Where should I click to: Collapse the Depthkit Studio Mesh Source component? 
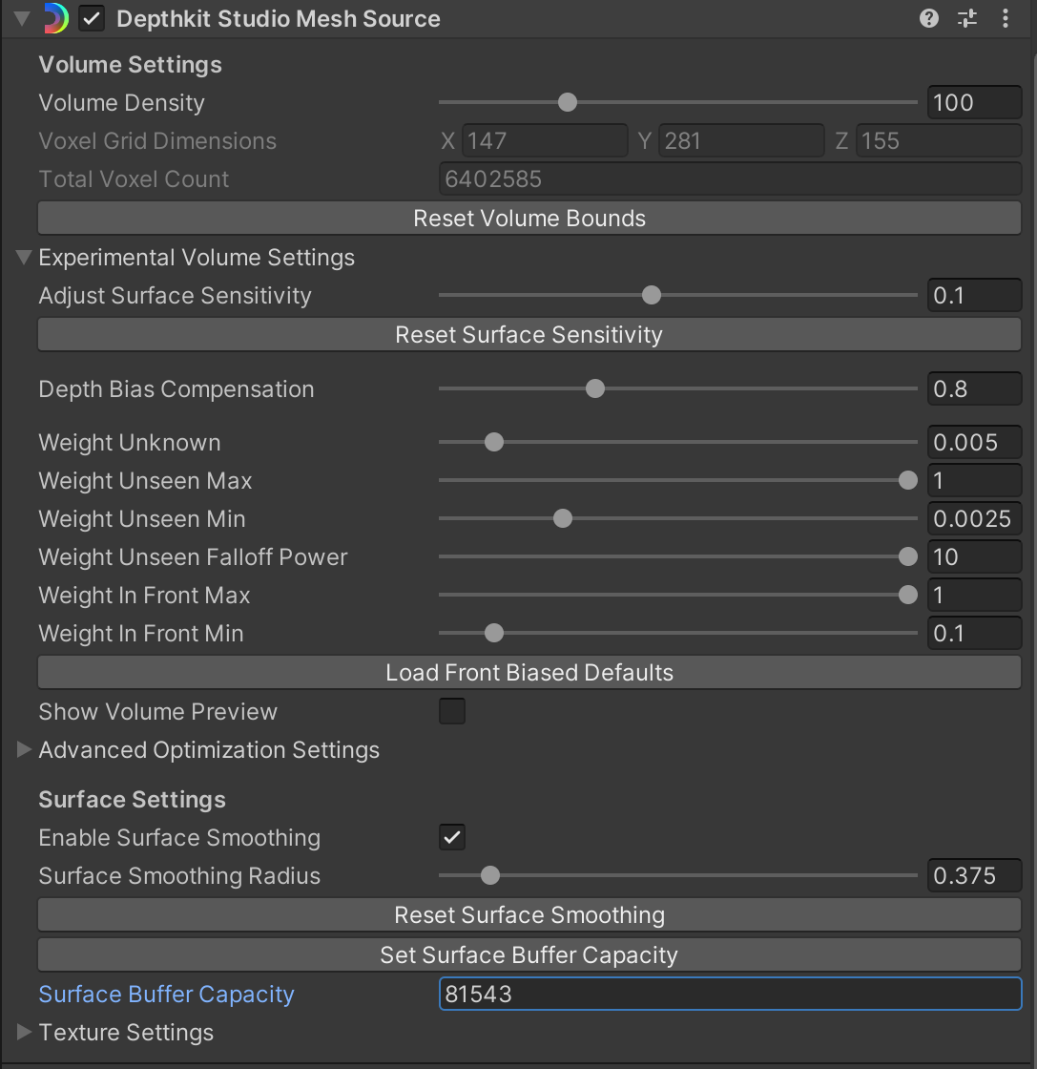(x=22, y=18)
